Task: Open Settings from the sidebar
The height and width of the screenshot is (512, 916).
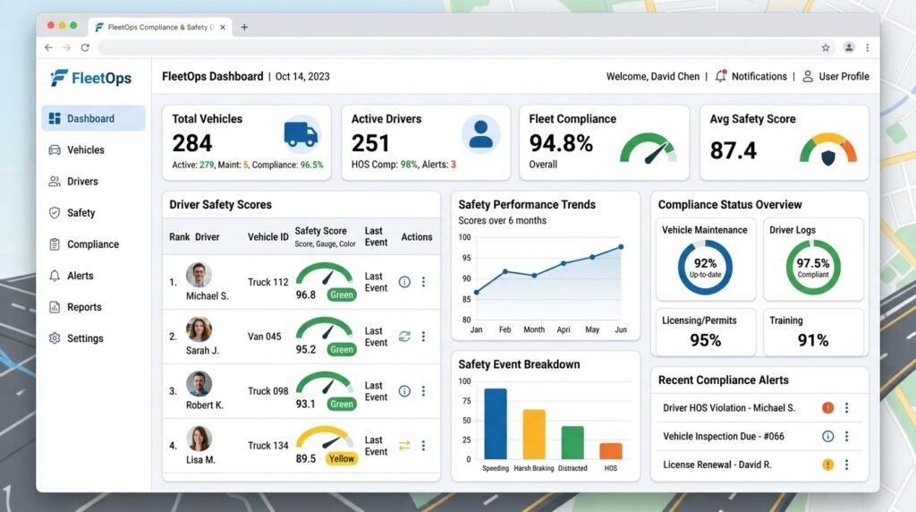Action: click(x=76, y=338)
